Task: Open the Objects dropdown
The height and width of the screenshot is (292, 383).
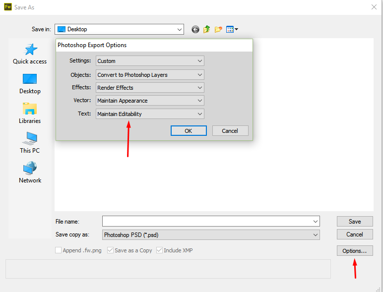Action: point(150,75)
